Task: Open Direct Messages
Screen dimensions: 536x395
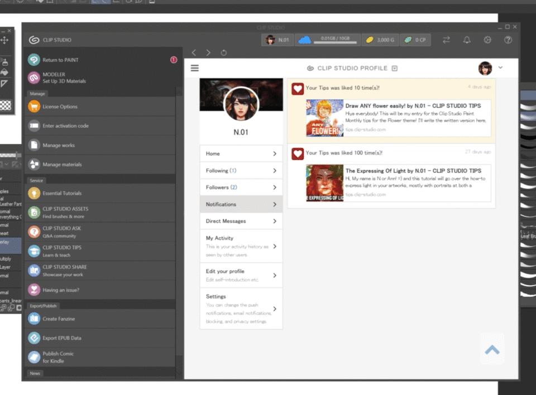Action: [241, 221]
